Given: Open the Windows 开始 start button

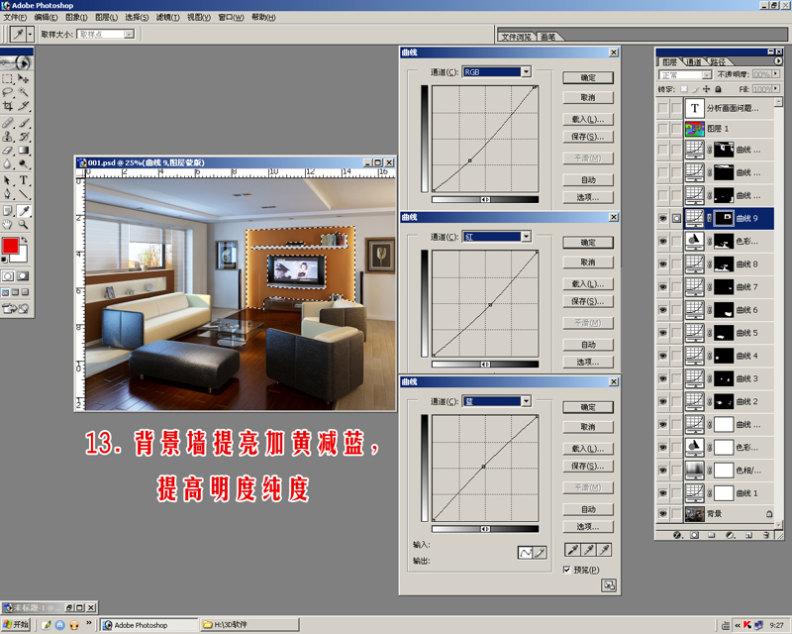Looking at the screenshot, I should click(x=16, y=625).
